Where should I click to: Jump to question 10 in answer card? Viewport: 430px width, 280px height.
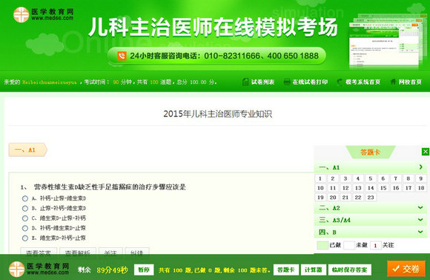click(320, 188)
